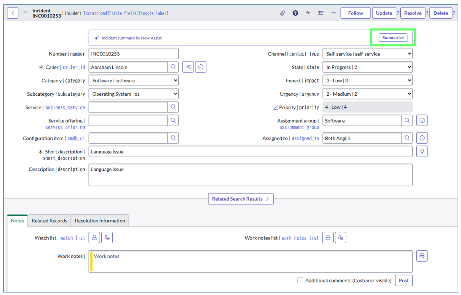The image size is (461, 295).
Task: Click the Delete button
Action: point(441,13)
